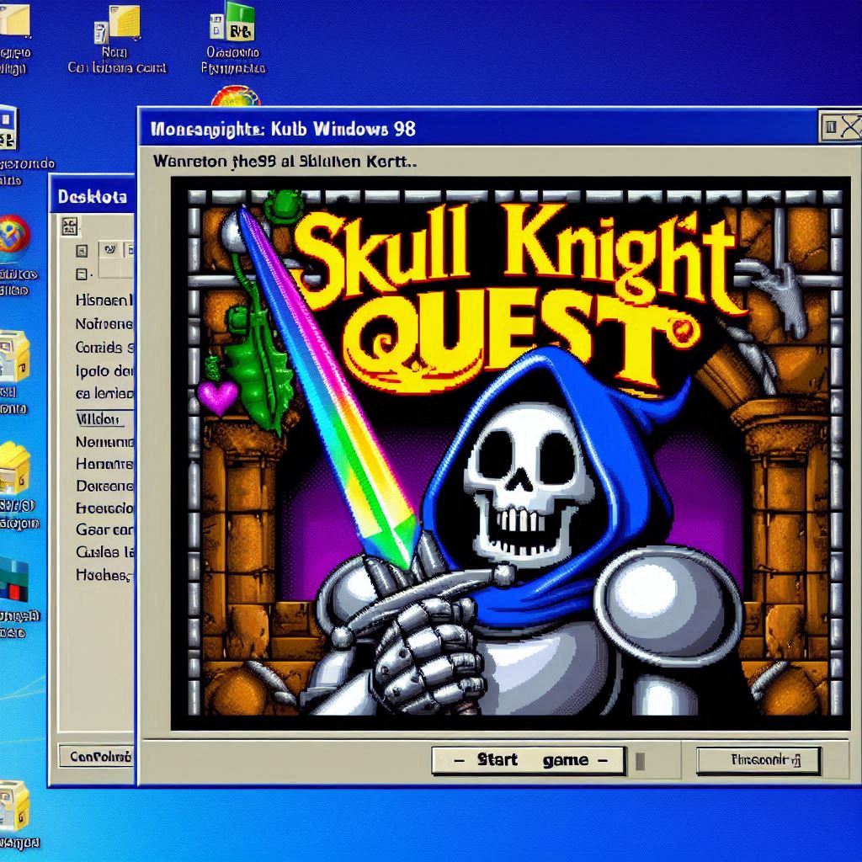
Task: Click the "Start game" button
Action: 529,760
